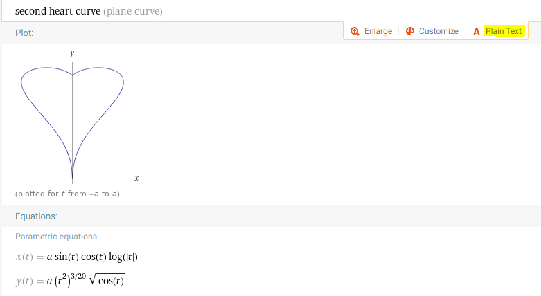Click the log(|t|) term in x(t)
The image size is (541, 296).
123,257
